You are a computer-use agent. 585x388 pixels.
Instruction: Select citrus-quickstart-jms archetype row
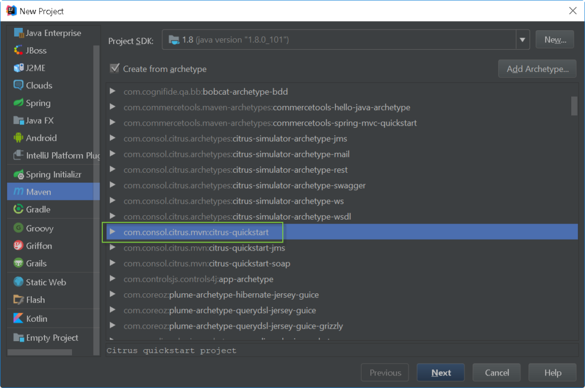point(342,248)
